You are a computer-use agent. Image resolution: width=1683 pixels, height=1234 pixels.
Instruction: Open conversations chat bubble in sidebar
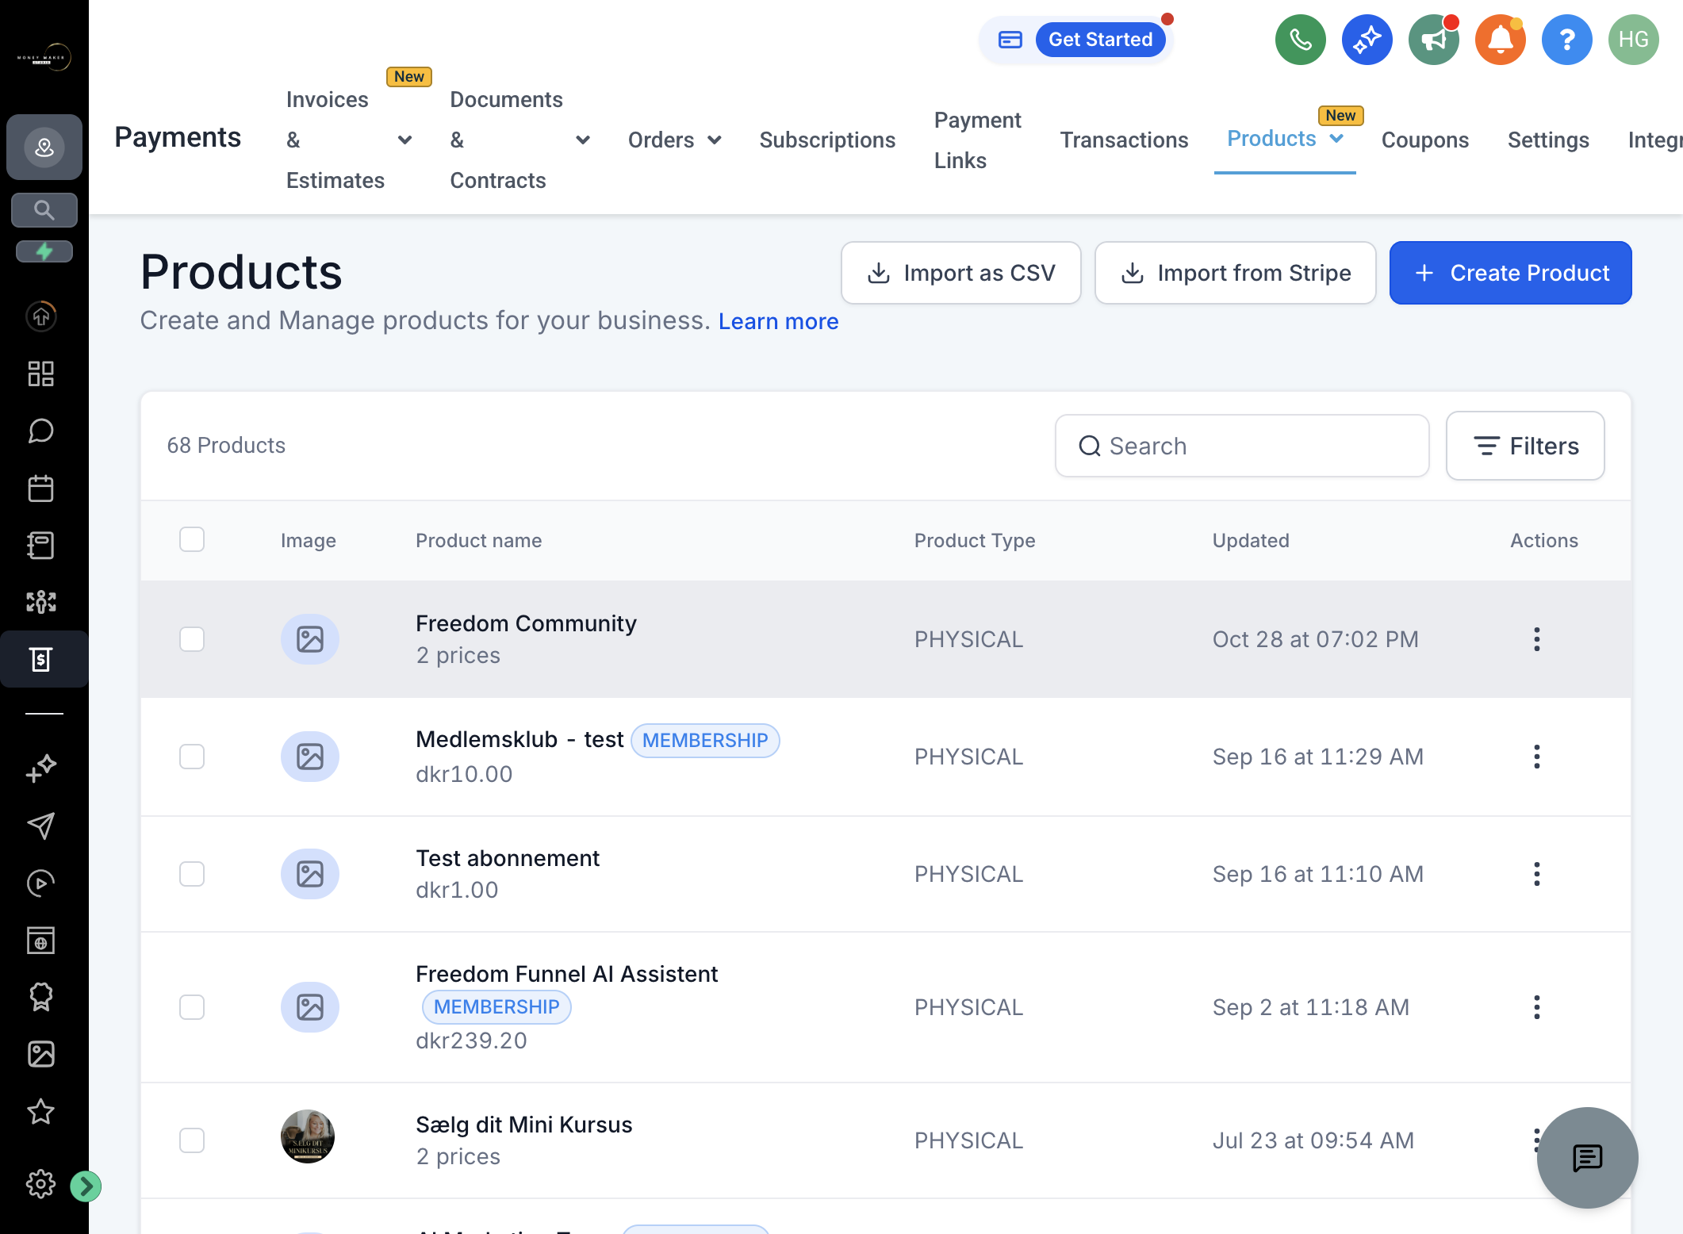click(x=41, y=431)
